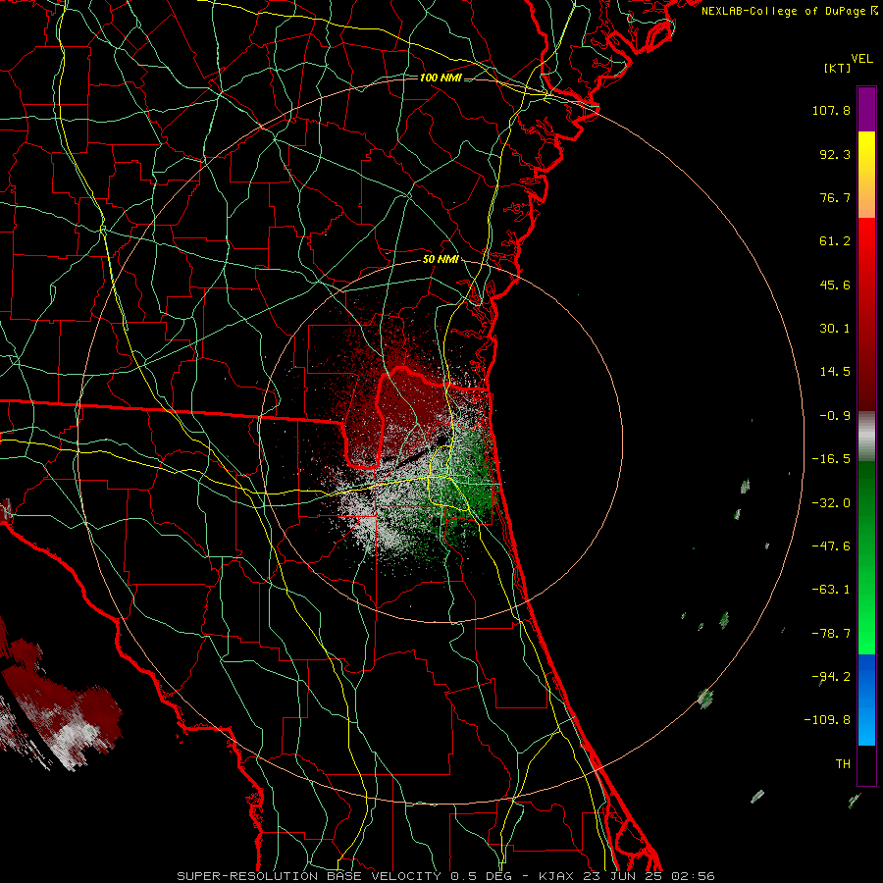The width and height of the screenshot is (883, 883).
Task: Click the Super-Resolution Base Velocity caption
Action: [445, 876]
